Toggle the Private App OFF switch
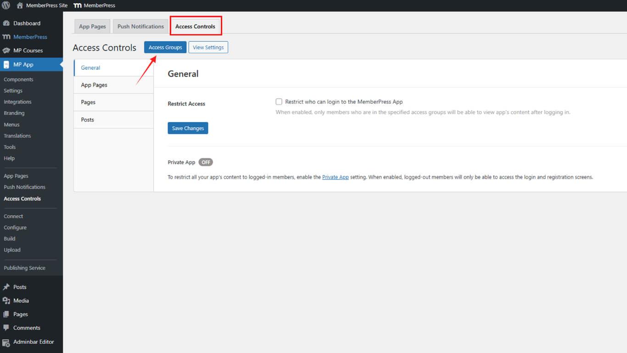This screenshot has height=353, width=627. (x=206, y=162)
